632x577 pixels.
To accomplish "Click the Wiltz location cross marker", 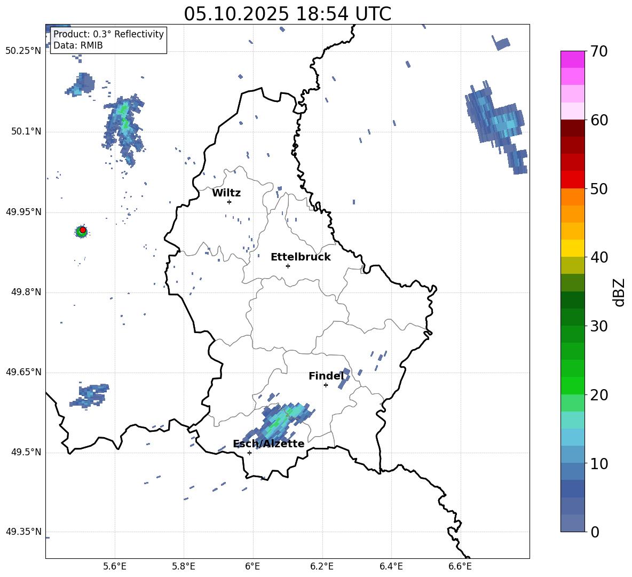I will [x=230, y=202].
